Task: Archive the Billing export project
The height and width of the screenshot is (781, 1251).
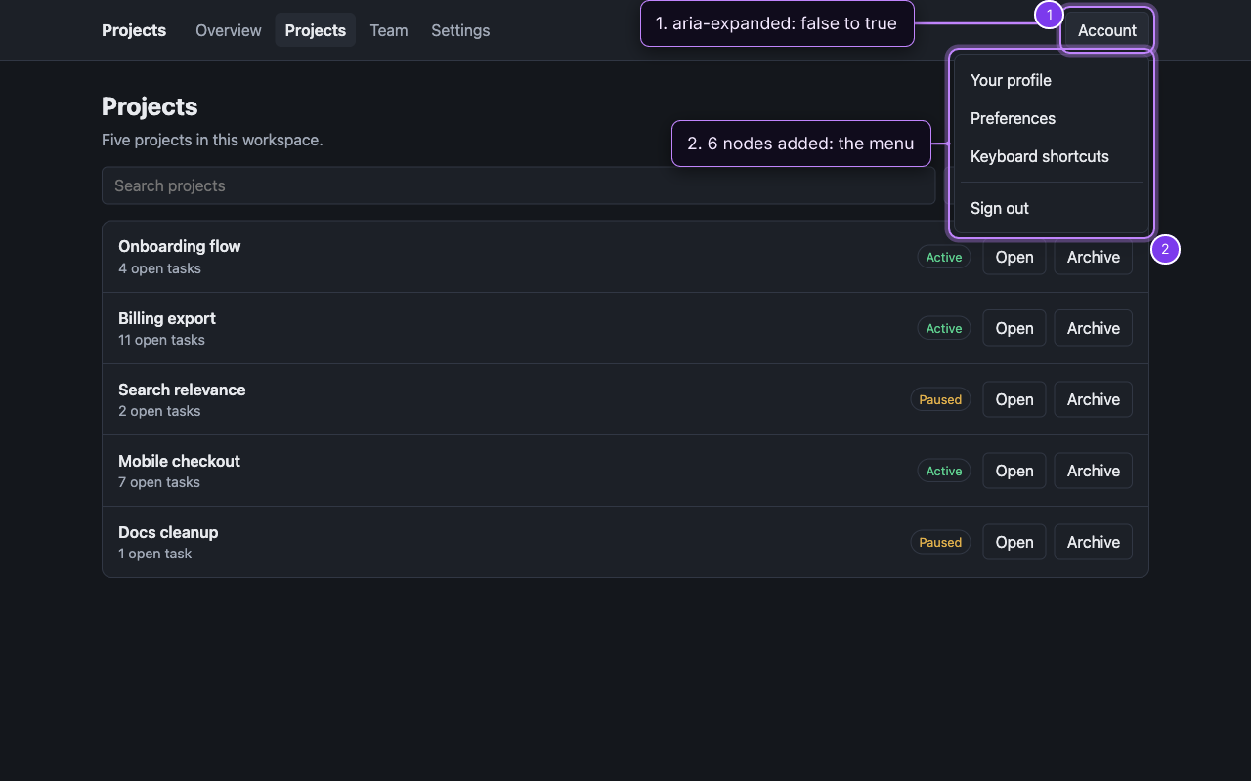Action: pos(1094,328)
